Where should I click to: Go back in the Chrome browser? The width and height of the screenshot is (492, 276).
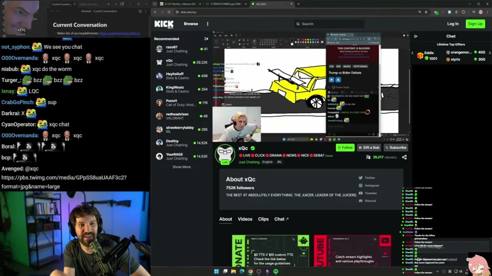(x=155, y=12)
